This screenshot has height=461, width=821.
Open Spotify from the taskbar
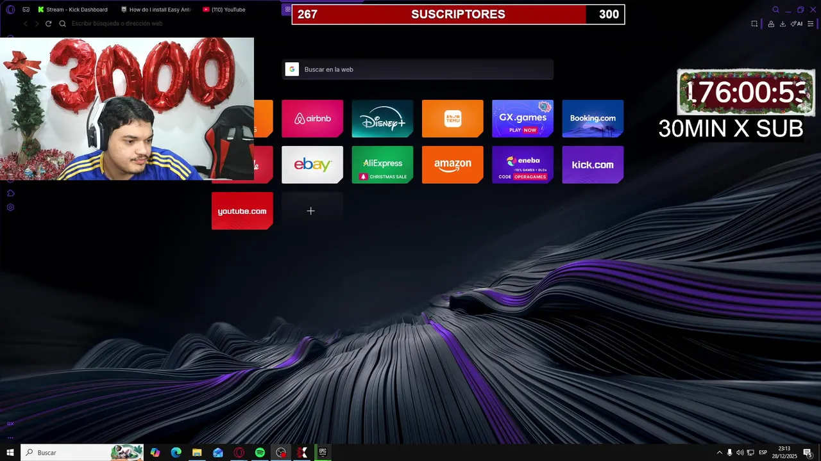click(260, 453)
